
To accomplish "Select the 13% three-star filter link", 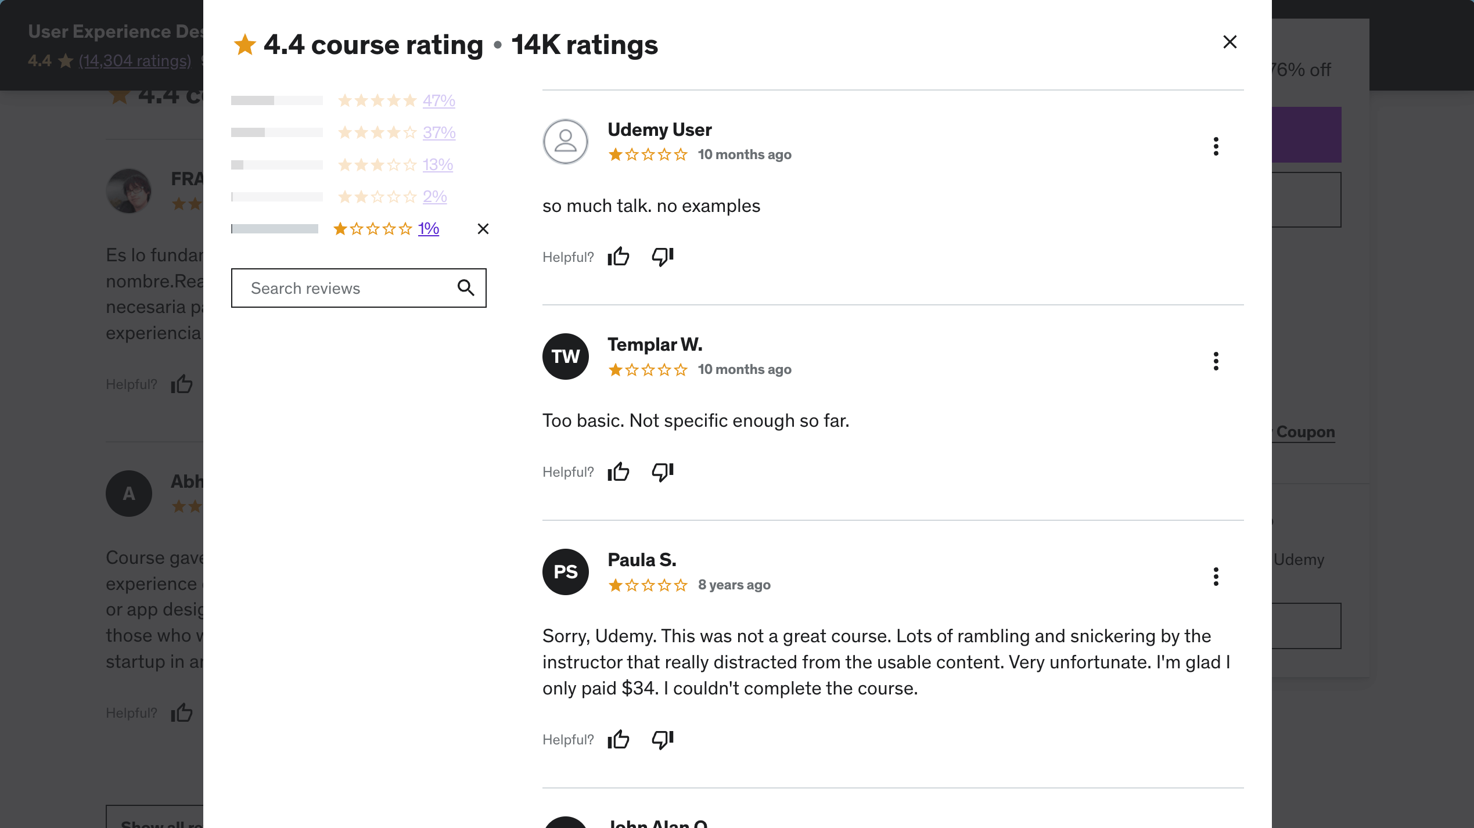I will click(437, 164).
